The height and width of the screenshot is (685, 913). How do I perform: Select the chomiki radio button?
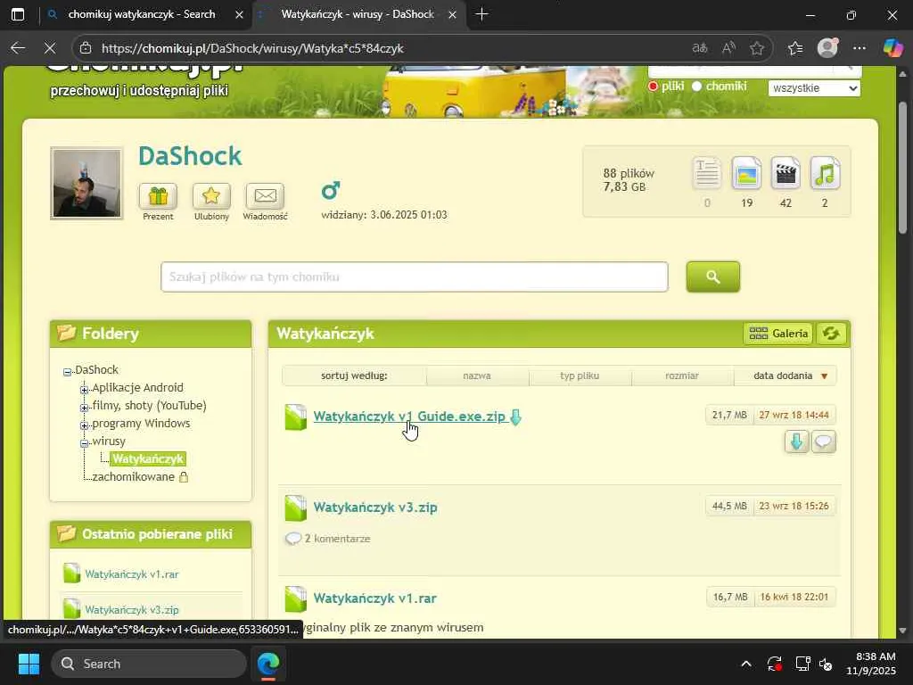pyautogui.click(x=696, y=87)
